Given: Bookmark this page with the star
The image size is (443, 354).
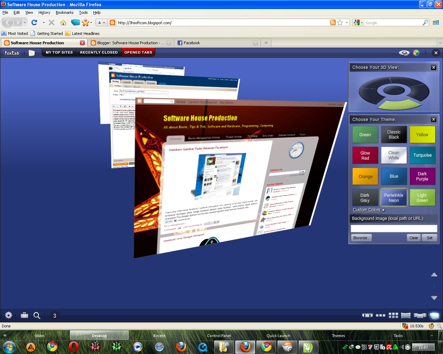Looking at the screenshot, I should (x=340, y=22).
